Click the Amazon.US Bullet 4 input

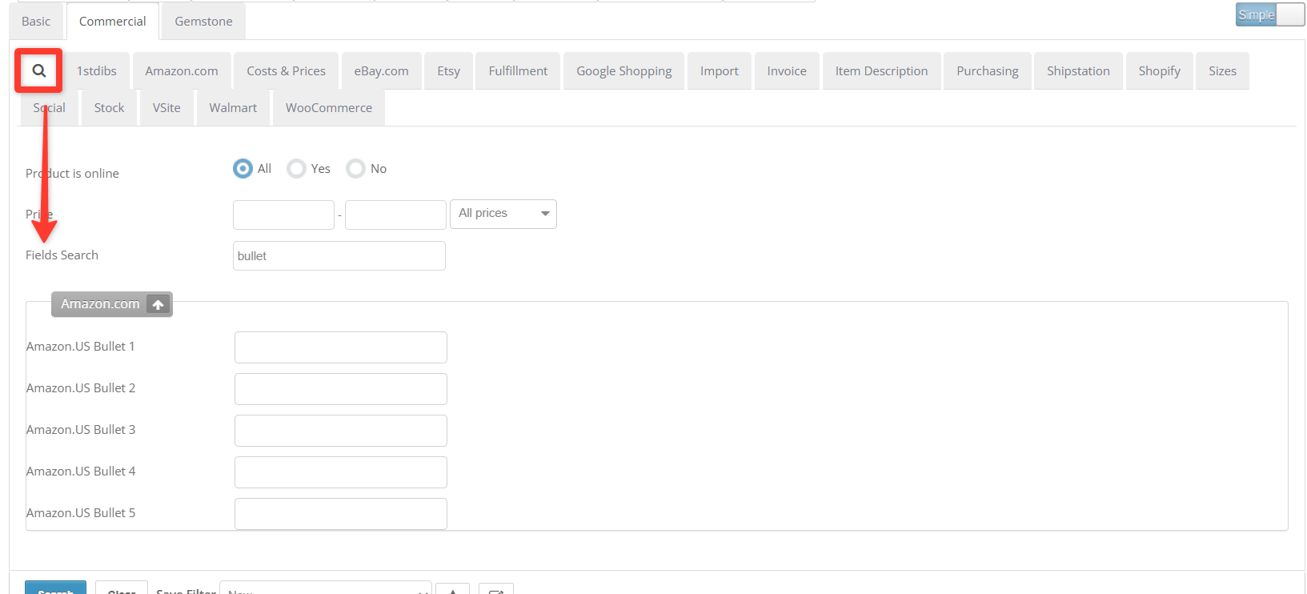pos(341,472)
